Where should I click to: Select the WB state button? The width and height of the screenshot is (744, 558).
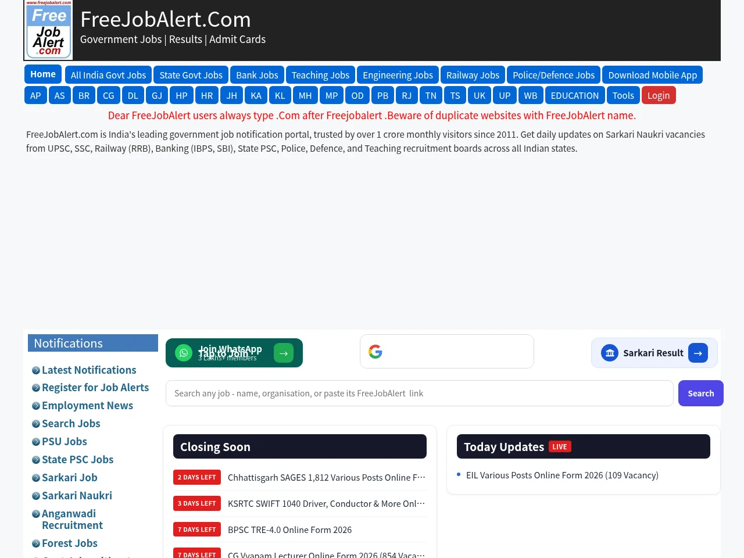(x=531, y=95)
